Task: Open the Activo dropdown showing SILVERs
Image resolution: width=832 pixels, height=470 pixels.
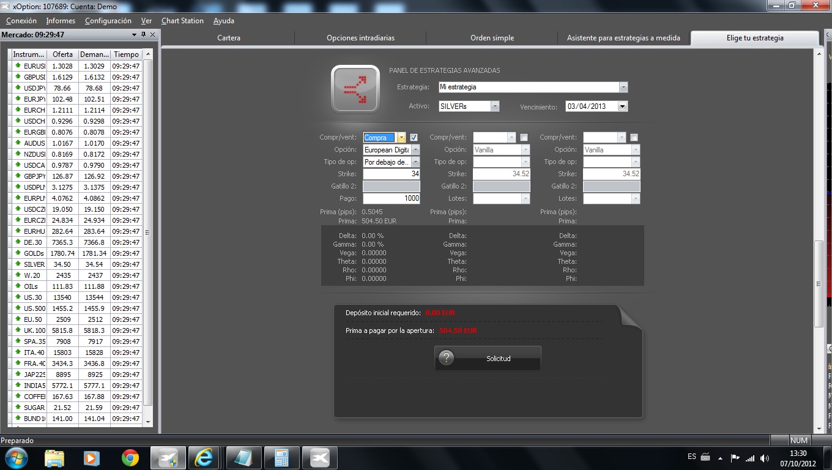Action: click(495, 106)
